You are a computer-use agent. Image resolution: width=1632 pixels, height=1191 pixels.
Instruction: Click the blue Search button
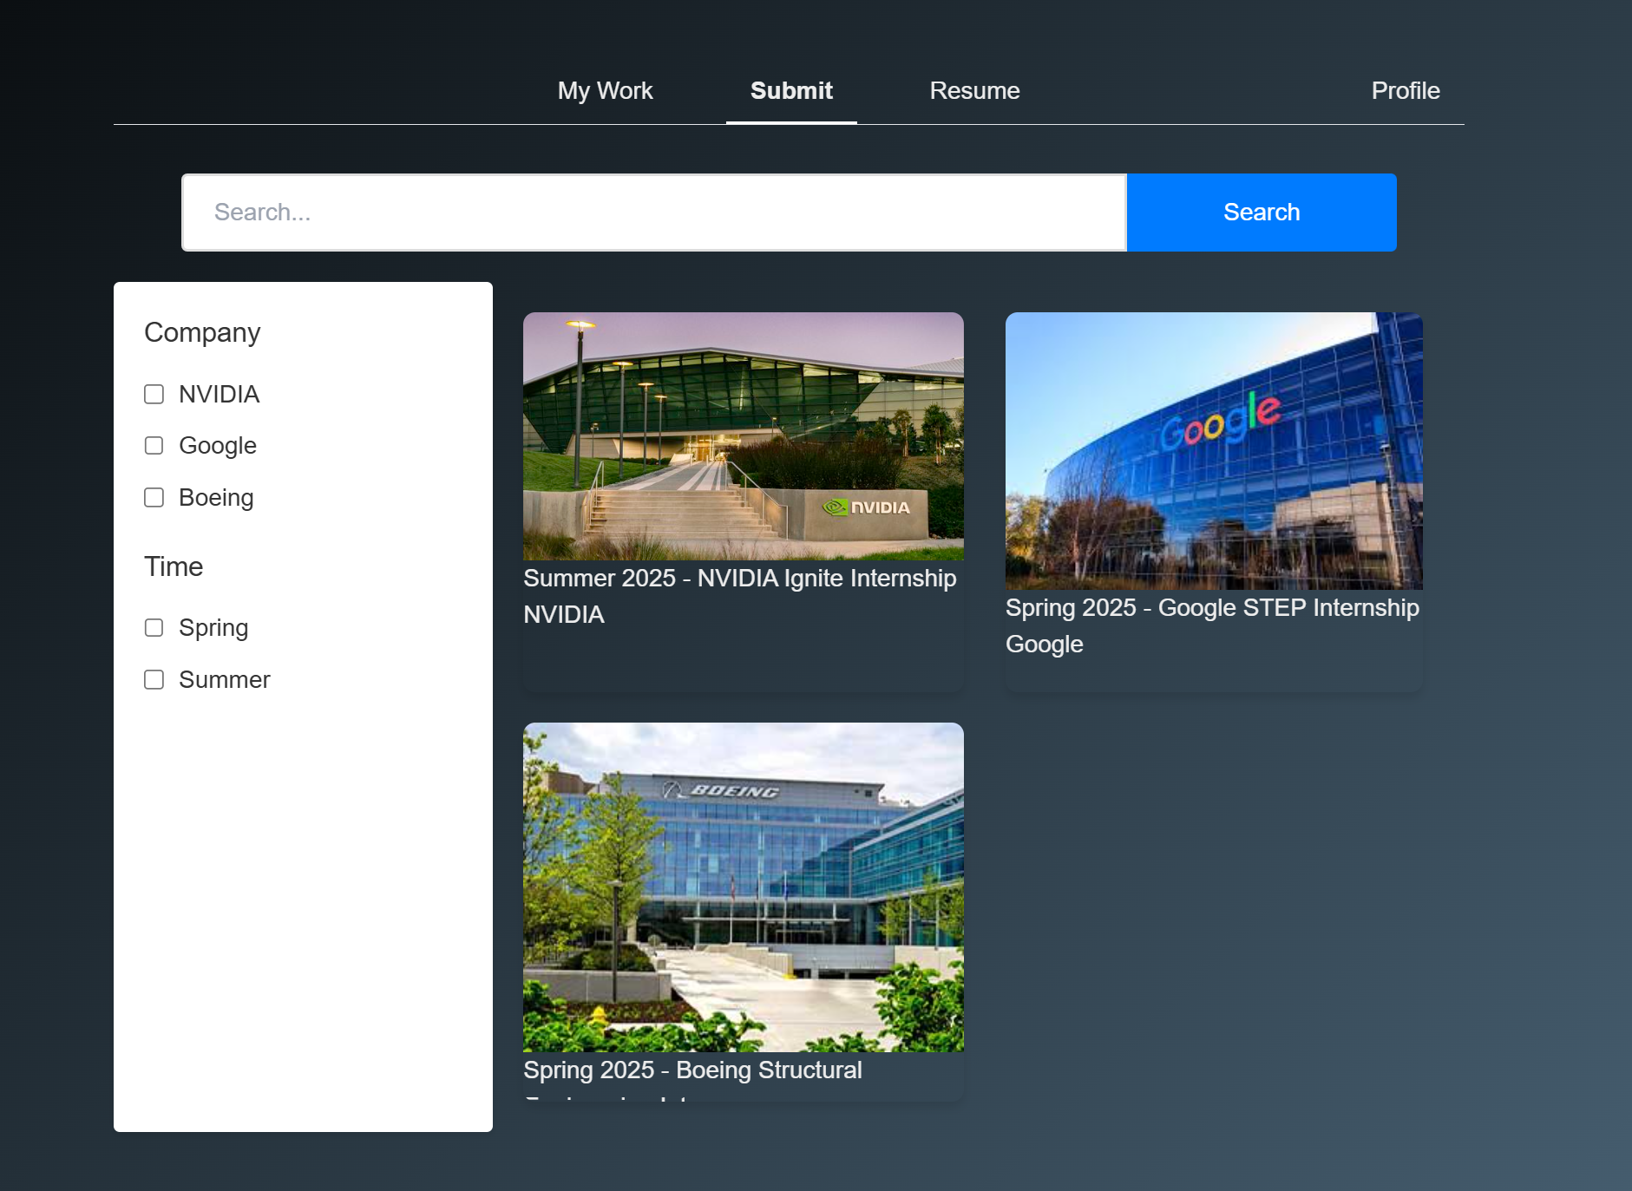1262,213
